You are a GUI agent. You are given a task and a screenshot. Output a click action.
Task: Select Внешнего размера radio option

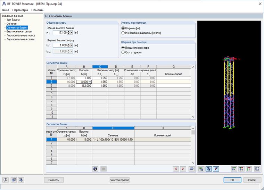point(123,48)
